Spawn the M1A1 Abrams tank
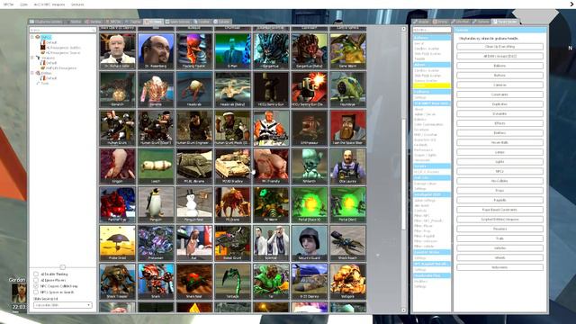The height and width of the screenshot is (324, 576). (x=194, y=166)
